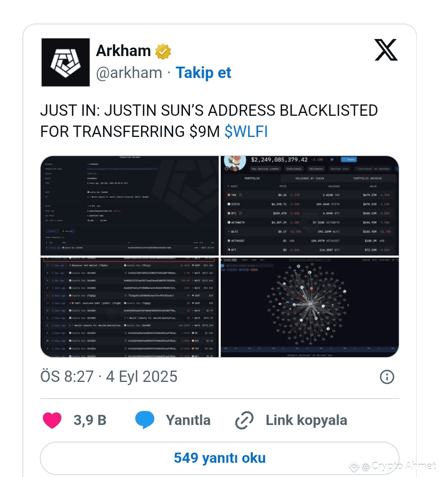Click the blue reply bubble icon

(x=145, y=420)
